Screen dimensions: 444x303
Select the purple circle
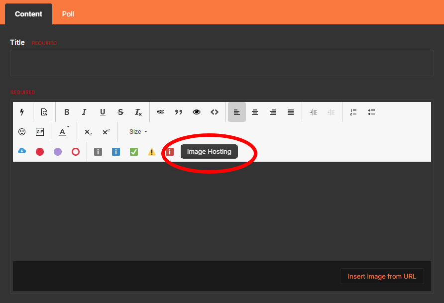coord(58,152)
